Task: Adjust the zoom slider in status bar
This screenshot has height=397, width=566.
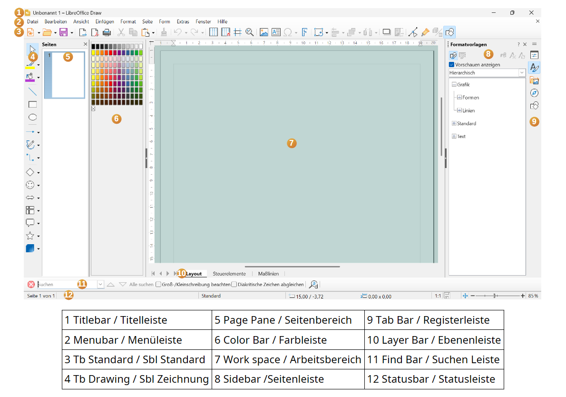Action: [498, 296]
